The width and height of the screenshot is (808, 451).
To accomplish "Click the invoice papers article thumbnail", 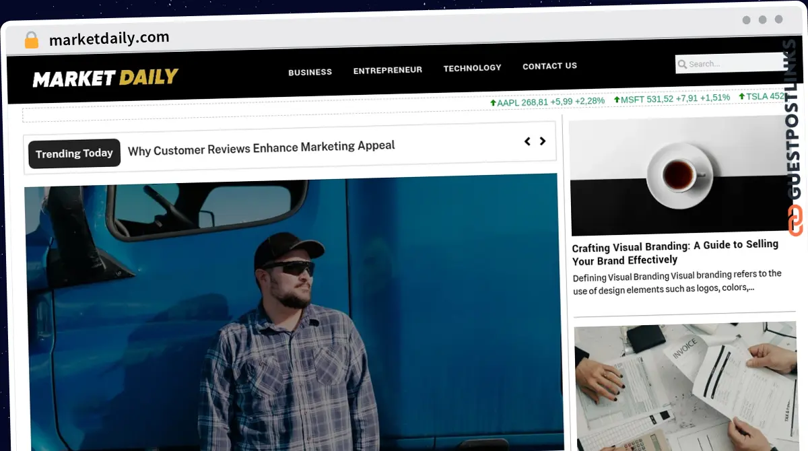I will pyautogui.click(x=685, y=386).
